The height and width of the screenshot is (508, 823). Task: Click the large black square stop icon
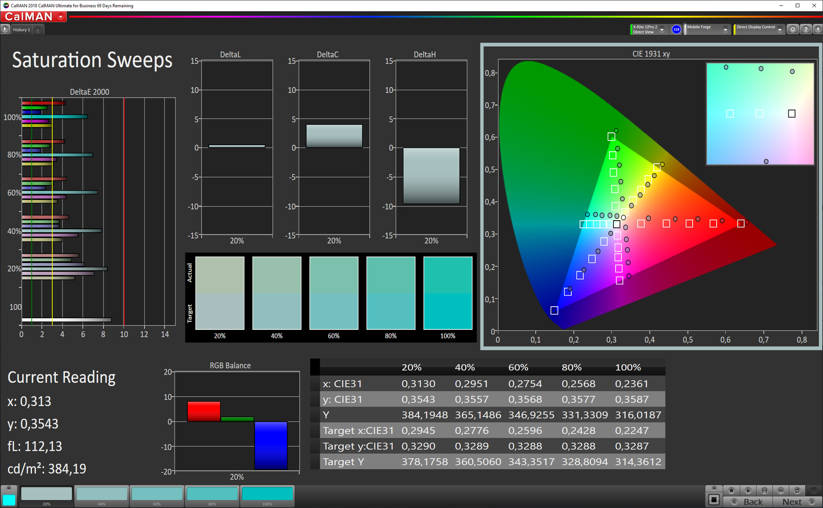[x=714, y=499]
